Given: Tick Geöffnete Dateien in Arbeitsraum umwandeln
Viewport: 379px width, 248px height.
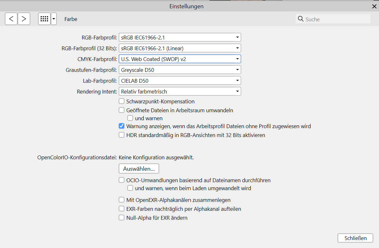Looking at the screenshot, I should coord(122,110).
